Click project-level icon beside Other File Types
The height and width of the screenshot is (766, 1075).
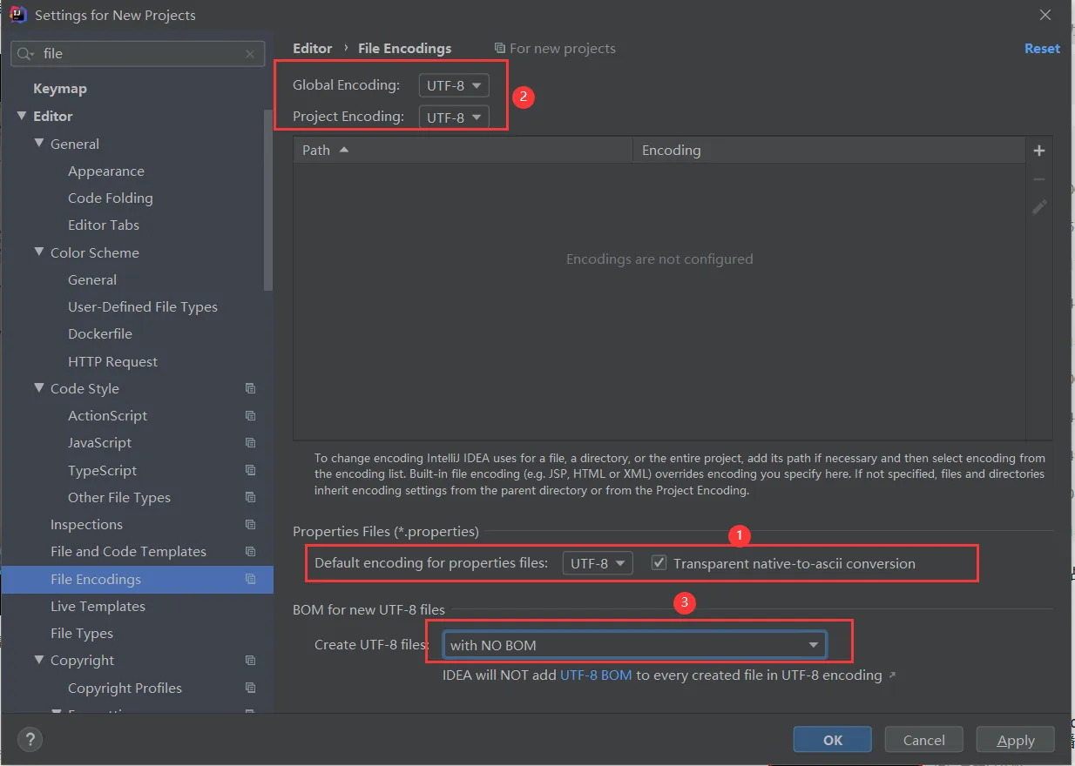coord(251,498)
